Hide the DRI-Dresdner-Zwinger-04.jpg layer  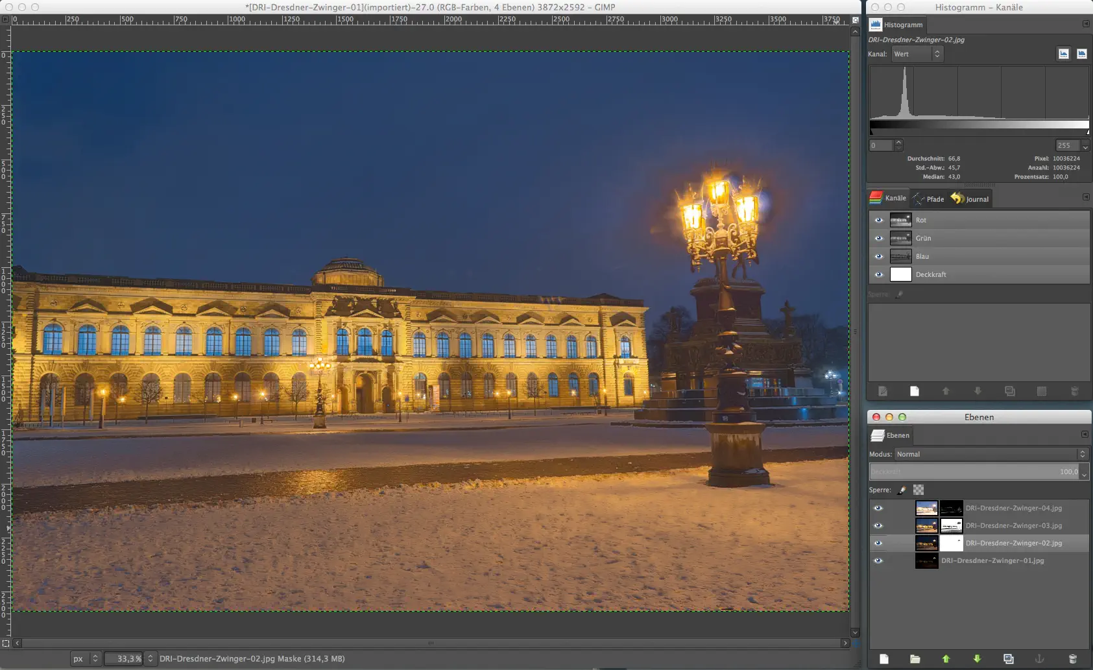(880, 508)
